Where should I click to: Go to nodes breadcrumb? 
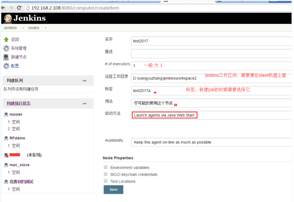[34, 28]
